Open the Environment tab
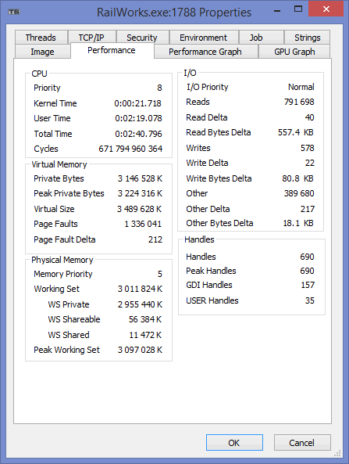 pos(204,38)
